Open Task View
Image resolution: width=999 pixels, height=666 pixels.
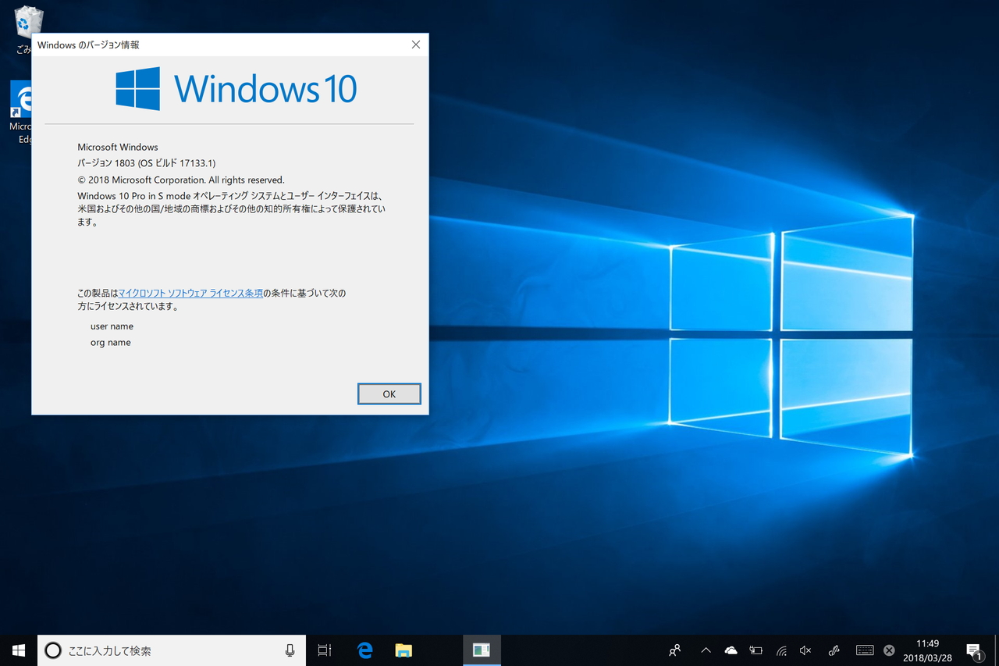pos(324,650)
